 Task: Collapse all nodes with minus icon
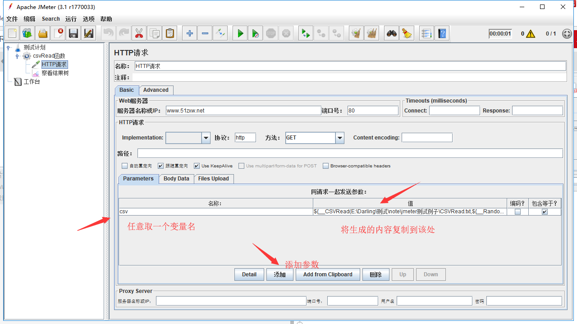click(x=205, y=33)
